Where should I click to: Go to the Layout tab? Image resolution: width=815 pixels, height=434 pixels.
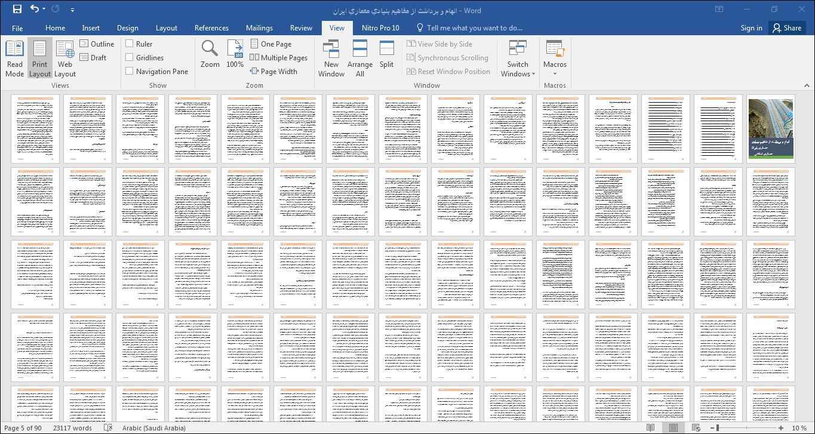166,28
